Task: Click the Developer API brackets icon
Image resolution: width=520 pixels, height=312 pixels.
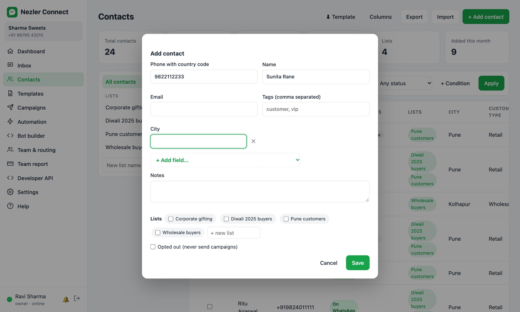Action: pyautogui.click(x=10, y=178)
